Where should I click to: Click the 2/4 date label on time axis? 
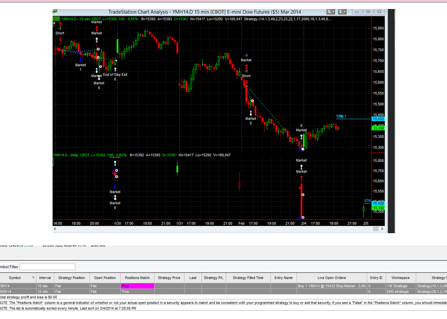coord(304,223)
